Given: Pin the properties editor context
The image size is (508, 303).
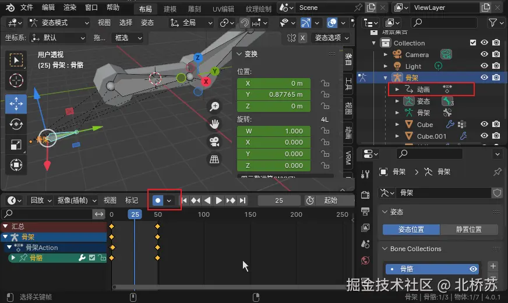Looking at the screenshot, I should coord(497,172).
